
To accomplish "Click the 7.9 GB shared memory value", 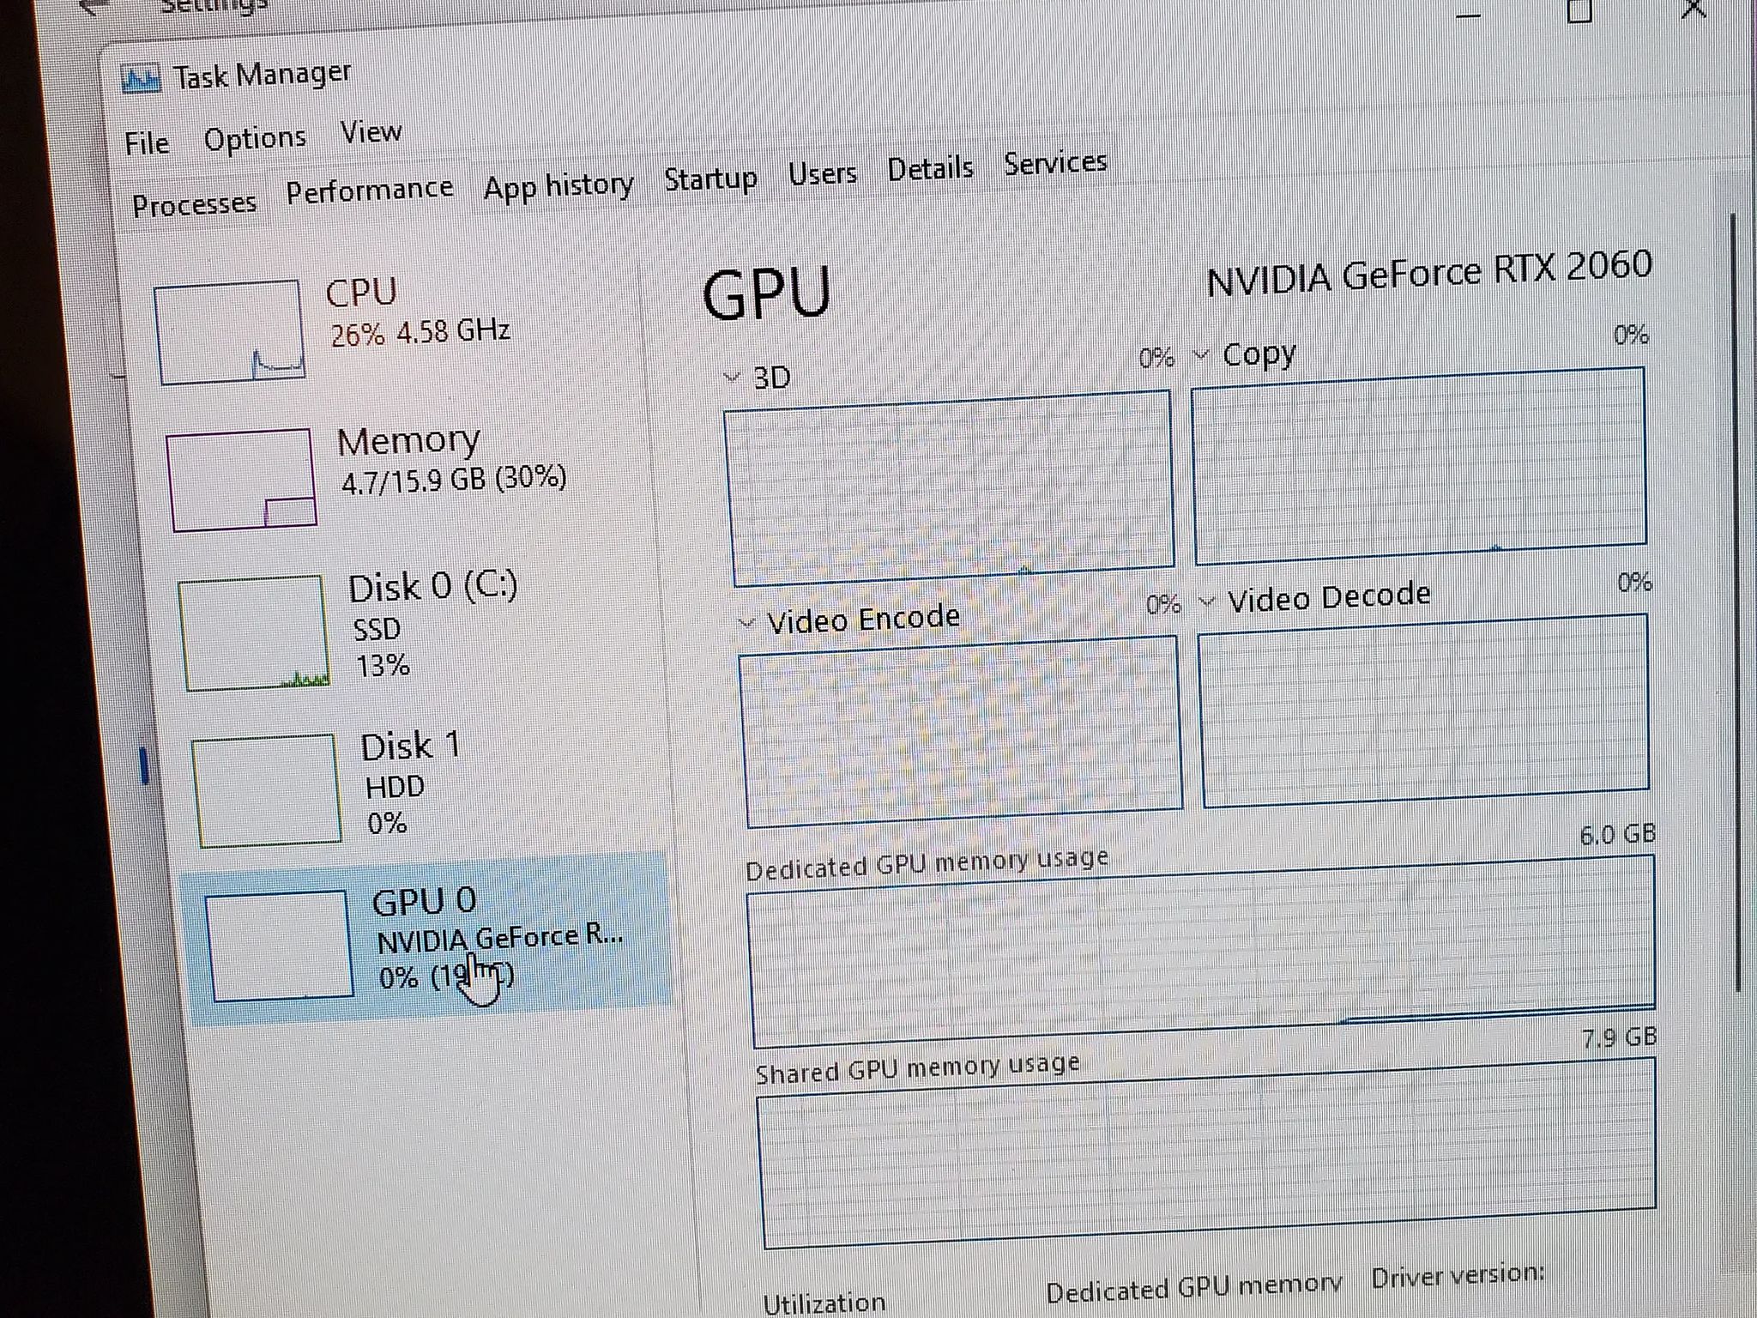I will [1620, 1037].
